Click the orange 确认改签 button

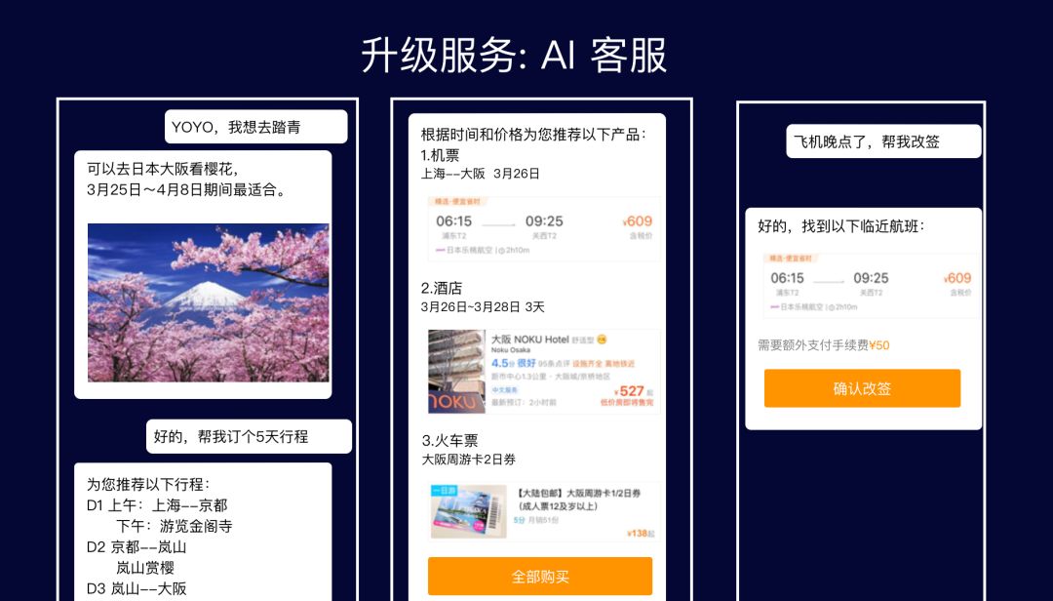862,388
